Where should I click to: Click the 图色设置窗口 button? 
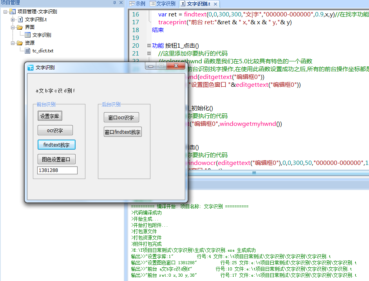coord(56,159)
